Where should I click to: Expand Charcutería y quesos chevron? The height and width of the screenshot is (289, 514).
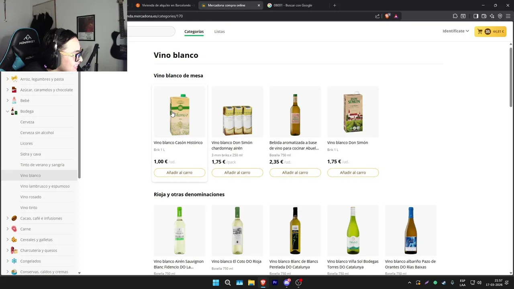(7, 250)
